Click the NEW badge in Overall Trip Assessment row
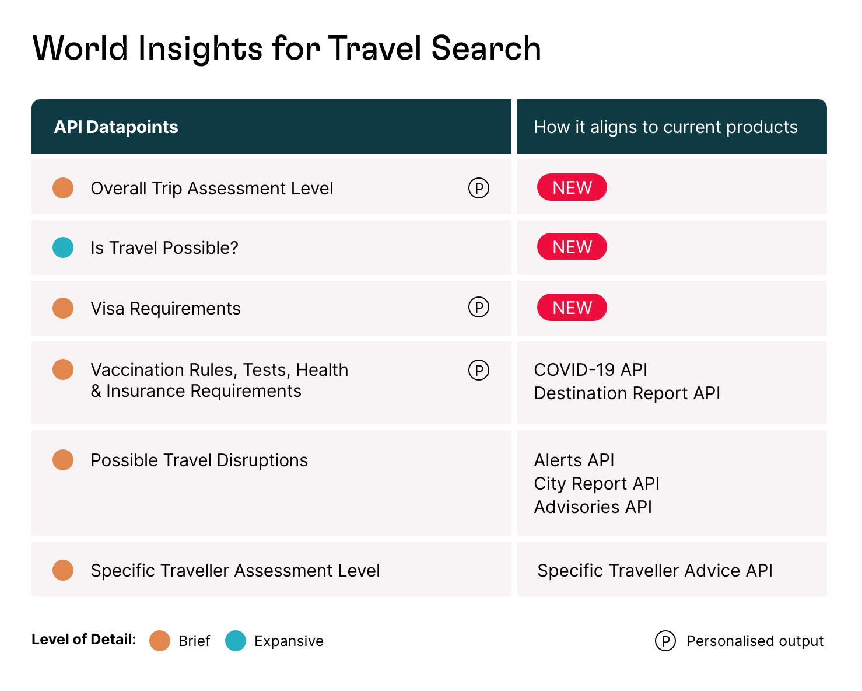The height and width of the screenshot is (691, 862). [572, 187]
